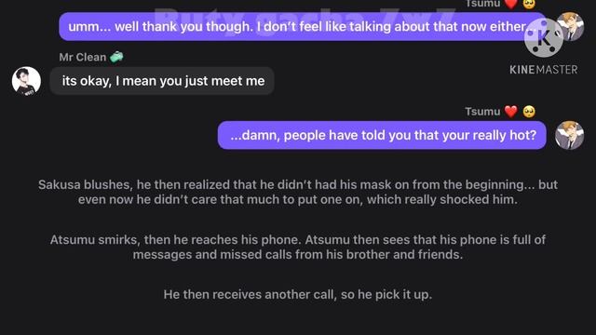Click the 'He then receives another call' line
This screenshot has height=335, width=596.
click(298, 294)
